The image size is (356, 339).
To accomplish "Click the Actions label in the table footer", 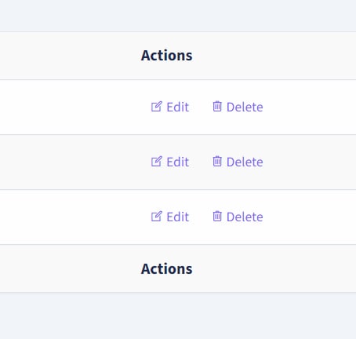I will [x=167, y=269].
